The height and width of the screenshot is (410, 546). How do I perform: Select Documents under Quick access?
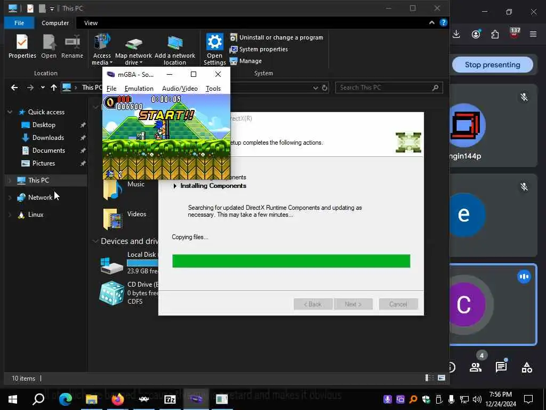tap(49, 151)
